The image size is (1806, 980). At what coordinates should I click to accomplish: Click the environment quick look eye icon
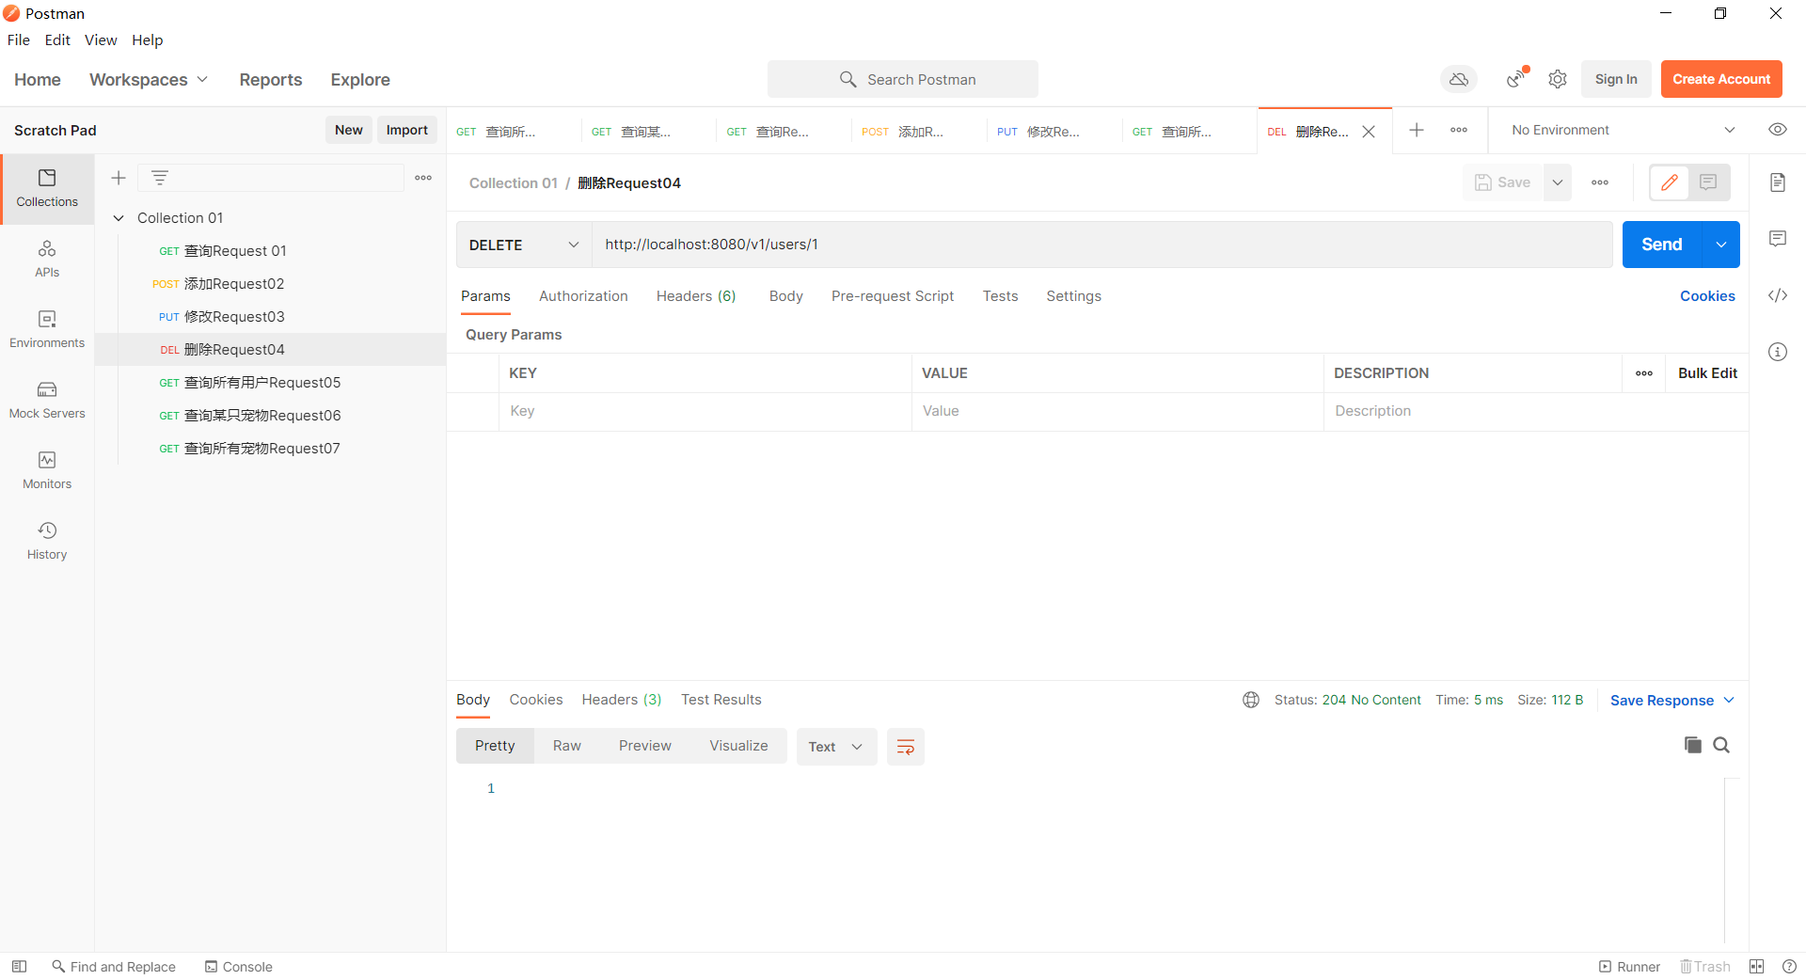1778,130
